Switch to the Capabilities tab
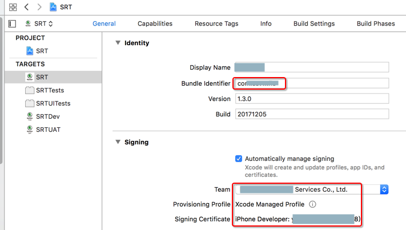406x230 pixels. point(155,24)
